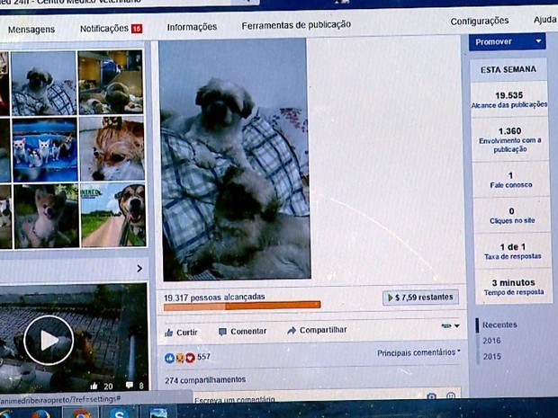The image size is (558, 418).
Task: Expand photos with the right chevron arrow
Action: click(139, 268)
